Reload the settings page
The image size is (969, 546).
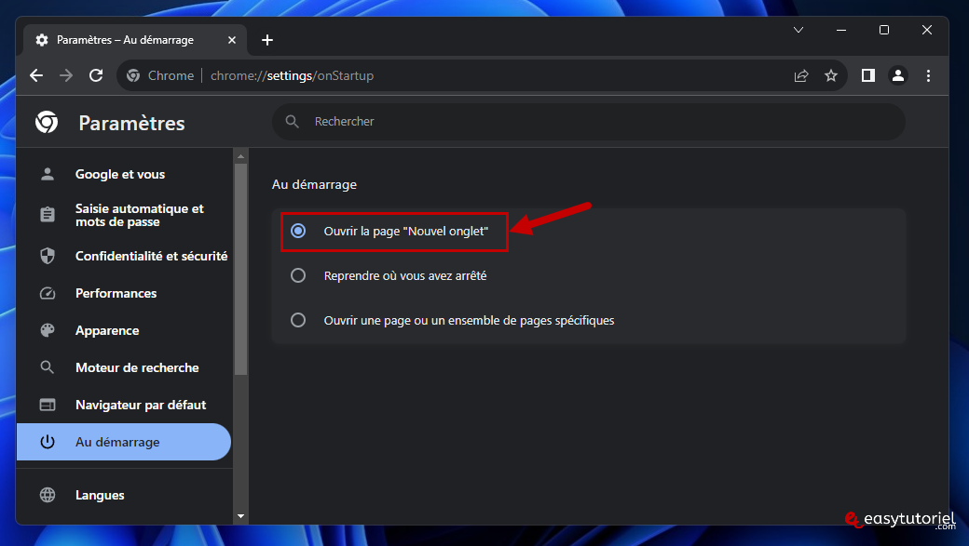[96, 75]
